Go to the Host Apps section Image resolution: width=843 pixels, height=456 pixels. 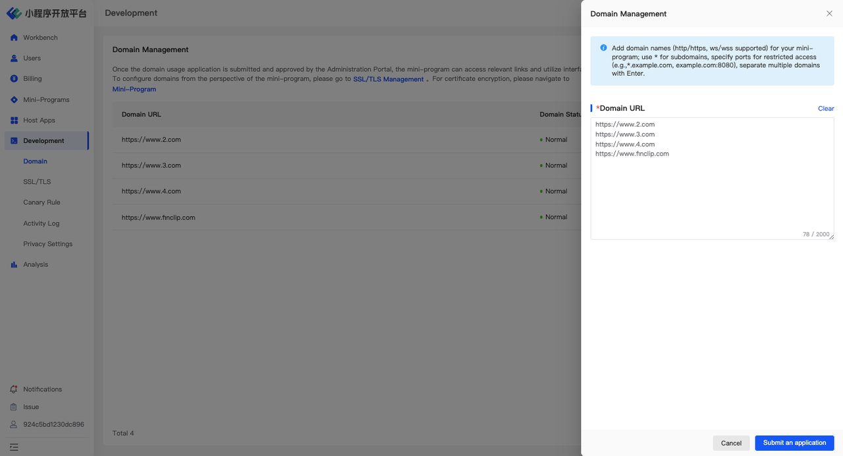click(x=46, y=120)
